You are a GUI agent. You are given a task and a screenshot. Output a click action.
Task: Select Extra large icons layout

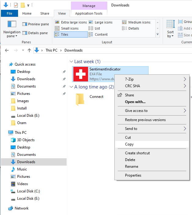click(71, 22)
